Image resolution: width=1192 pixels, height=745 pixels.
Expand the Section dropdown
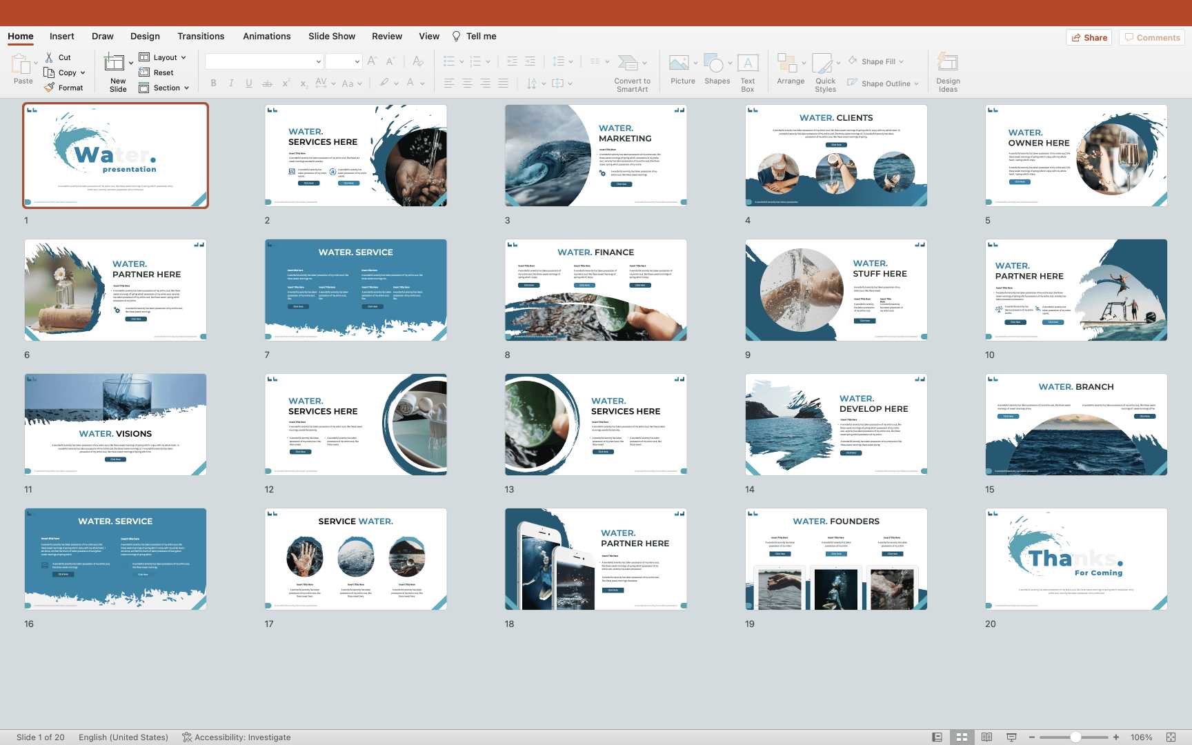(165, 88)
